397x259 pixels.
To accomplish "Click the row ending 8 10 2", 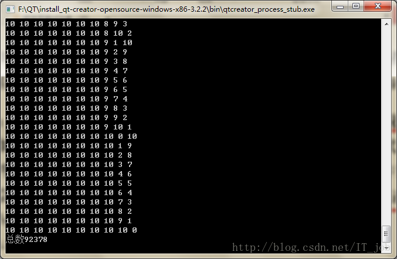I will (x=69, y=33).
